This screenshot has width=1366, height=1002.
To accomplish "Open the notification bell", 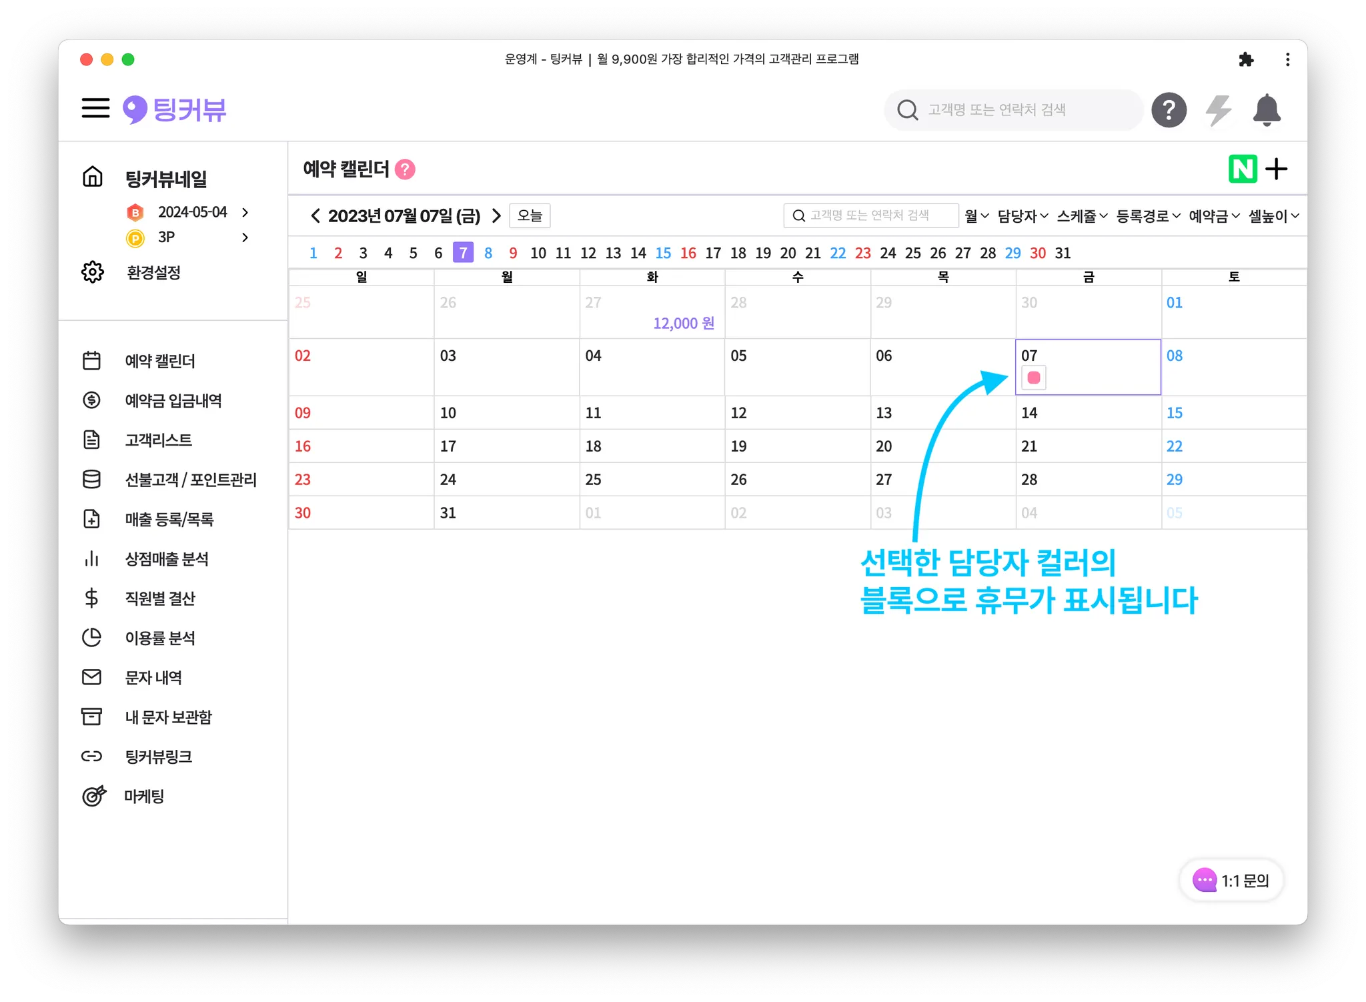I will click(x=1266, y=110).
